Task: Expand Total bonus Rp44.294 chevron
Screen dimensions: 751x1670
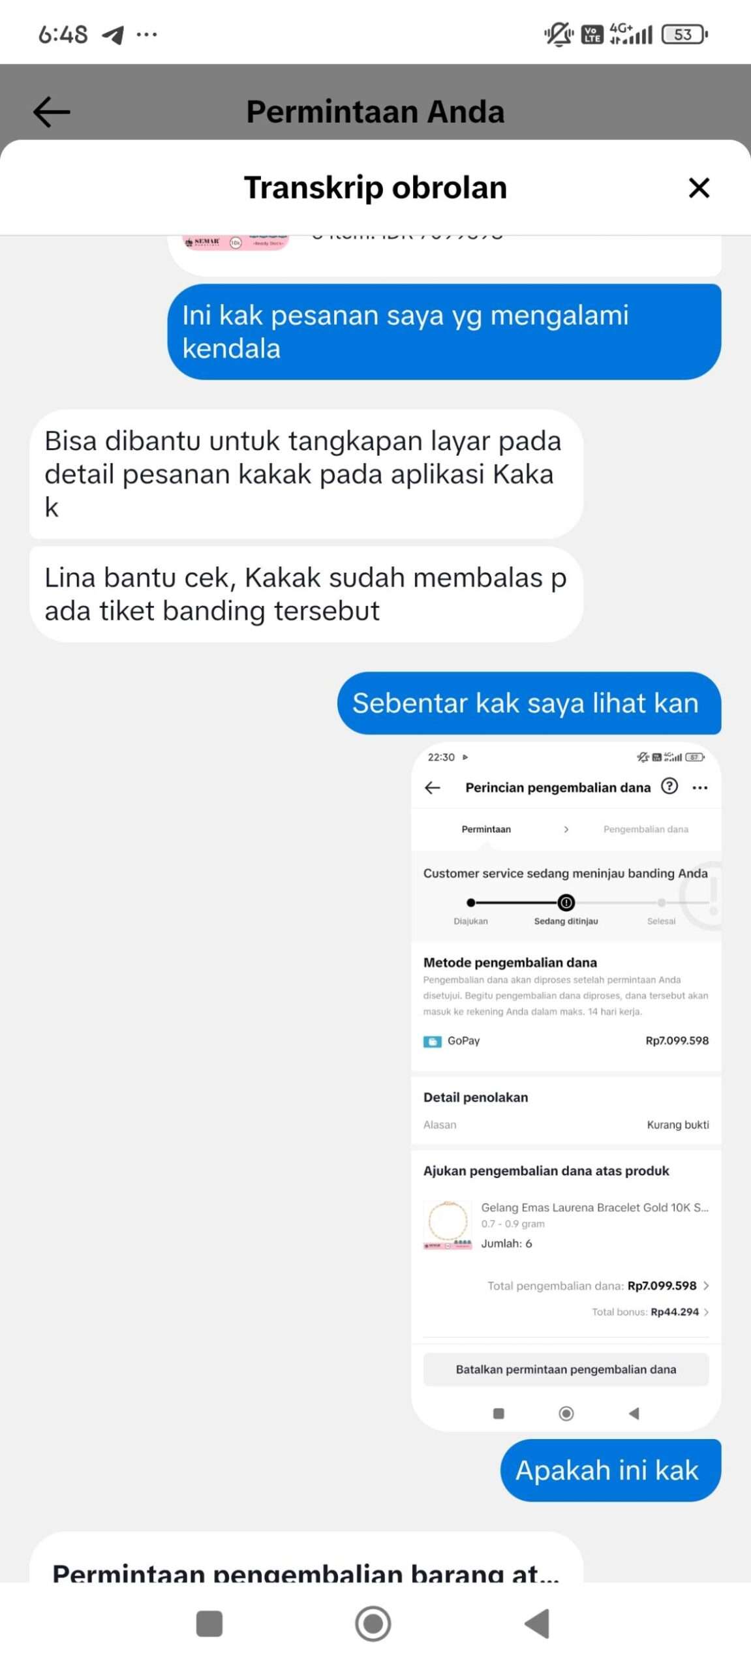Action: [x=706, y=1312]
